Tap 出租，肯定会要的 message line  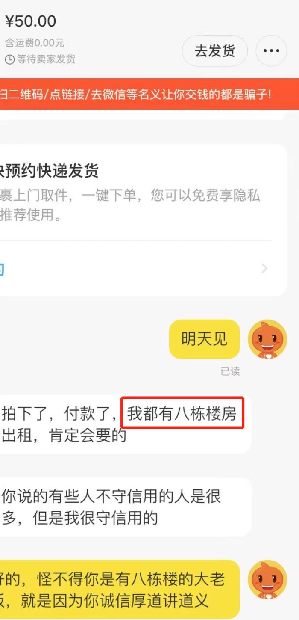pyautogui.click(x=64, y=436)
